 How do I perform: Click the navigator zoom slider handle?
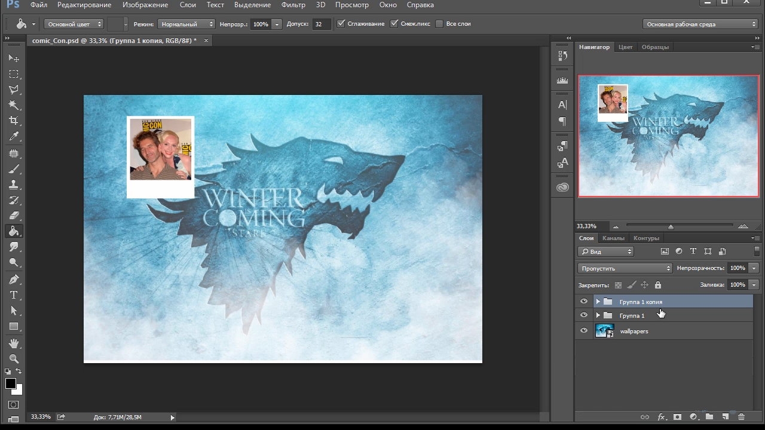[671, 226]
